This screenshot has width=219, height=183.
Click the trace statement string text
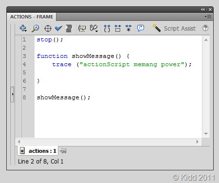click(132, 64)
